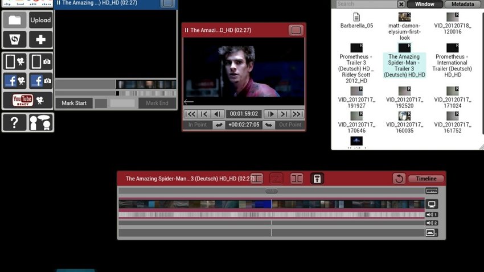Image resolution: width=484 pixels, height=272 pixels.
Task: Toggle audio track 1 speaker
Action: [432, 215]
